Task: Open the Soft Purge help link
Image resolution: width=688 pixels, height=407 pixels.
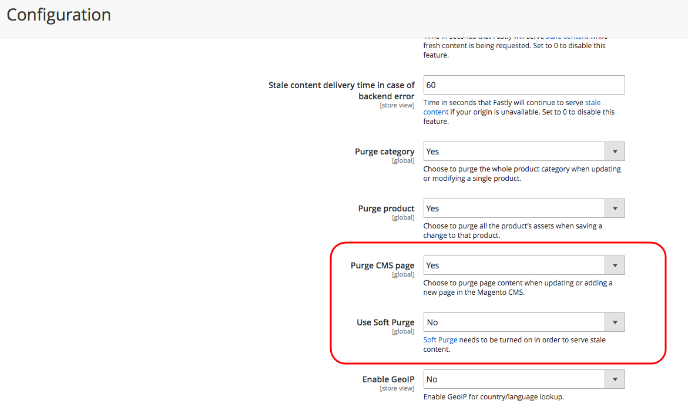Action: coord(440,340)
